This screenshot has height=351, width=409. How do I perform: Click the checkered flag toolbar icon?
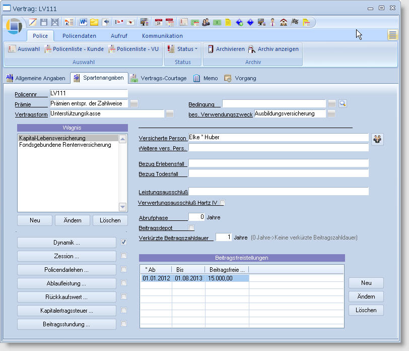point(295,22)
